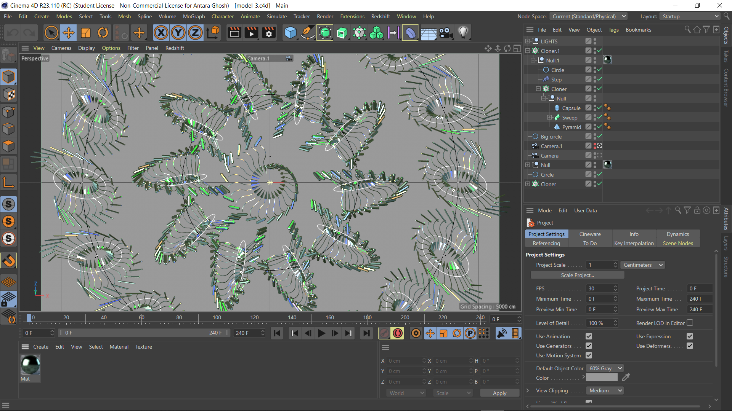Image resolution: width=732 pixels, height=411 pixels.
Task: Click the Camera object toolbar icon
Action: [446, 33]
